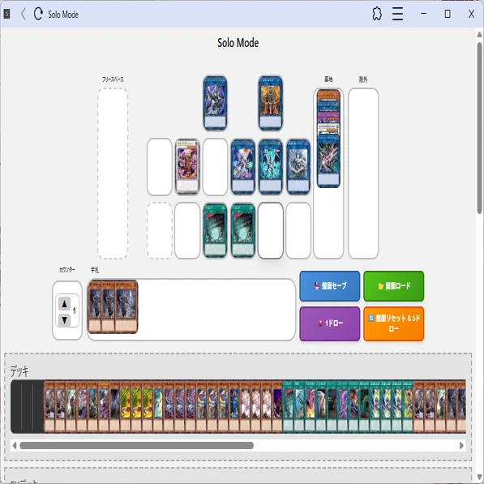Screen dimensions: 484x484
Task: Select the first of three adjacent blue link monsters
Action: (x=243, y=167)
